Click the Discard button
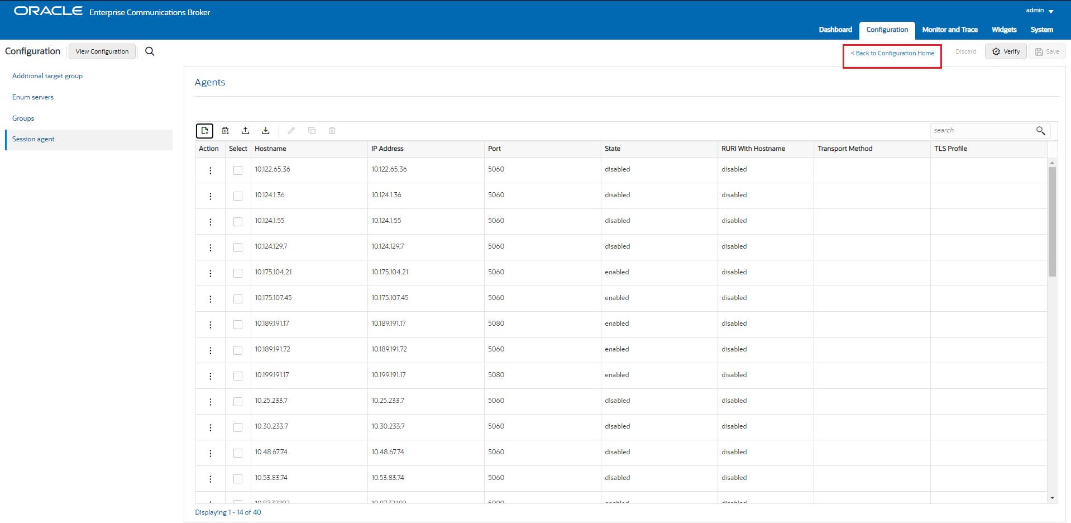 (x=965, y=51)
